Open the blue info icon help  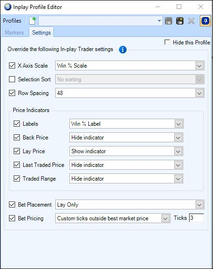(123, 50)
